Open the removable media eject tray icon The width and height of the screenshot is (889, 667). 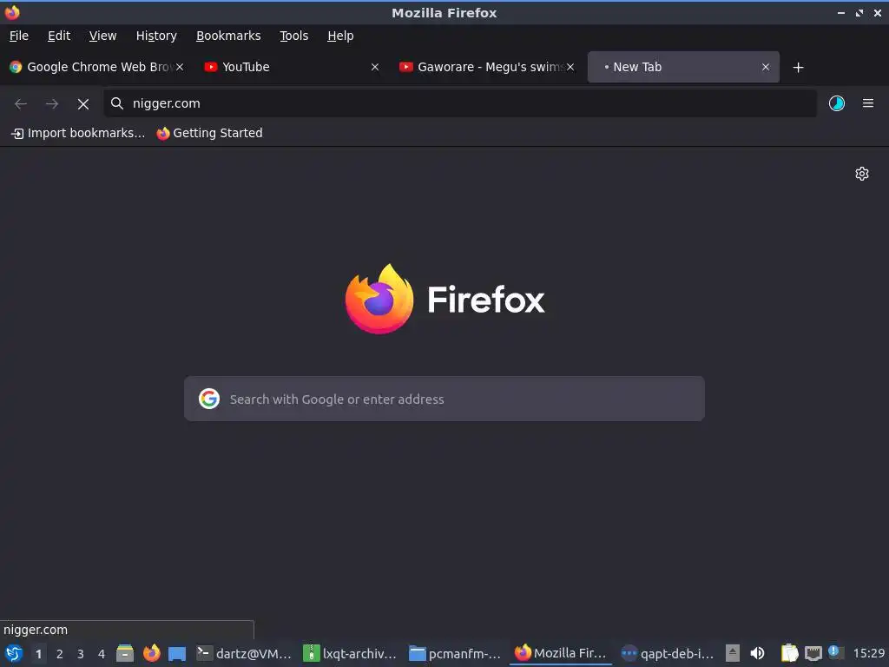coord(733,653)
